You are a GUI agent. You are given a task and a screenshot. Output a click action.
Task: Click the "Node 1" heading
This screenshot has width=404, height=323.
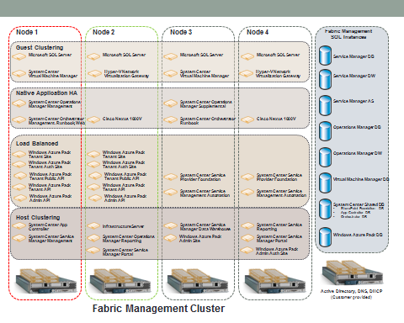27,32
